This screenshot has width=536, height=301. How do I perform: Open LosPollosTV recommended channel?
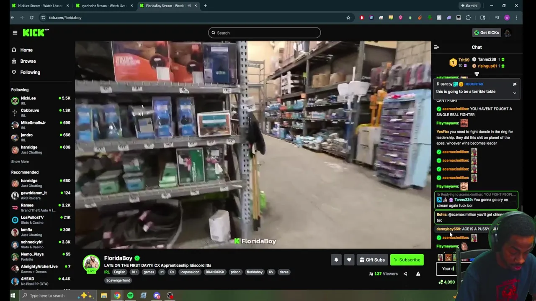41,219
